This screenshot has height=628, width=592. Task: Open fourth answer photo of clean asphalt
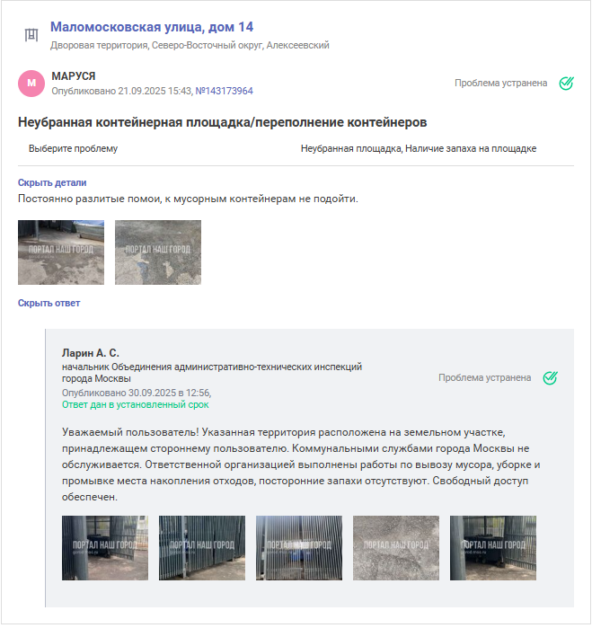tap(396, 548)
